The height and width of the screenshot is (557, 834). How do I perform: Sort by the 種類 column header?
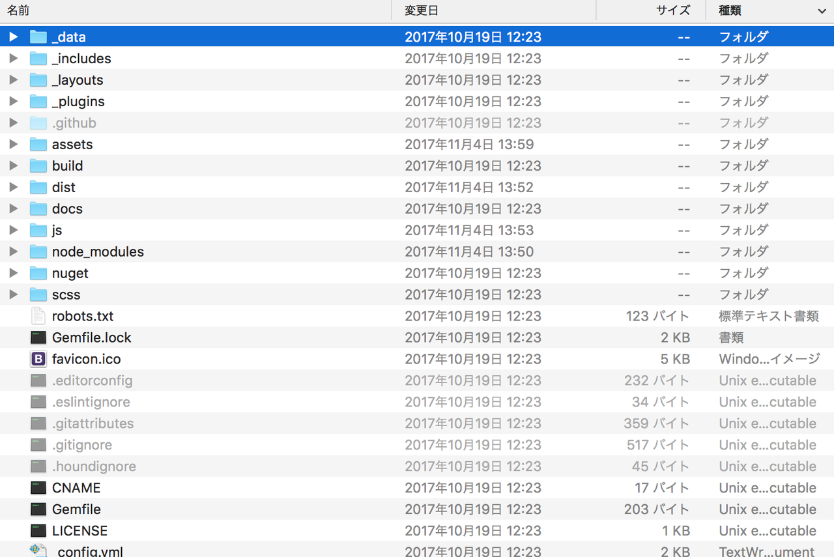click(x=770, y=10)
